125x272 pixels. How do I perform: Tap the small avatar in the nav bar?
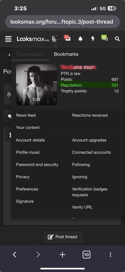coord(55,39)
